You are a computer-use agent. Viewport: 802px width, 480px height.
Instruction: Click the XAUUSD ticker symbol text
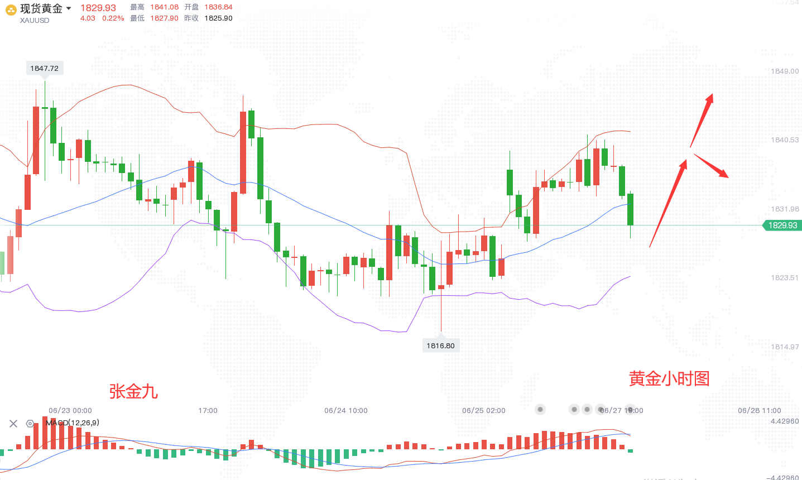pos(35,21)
